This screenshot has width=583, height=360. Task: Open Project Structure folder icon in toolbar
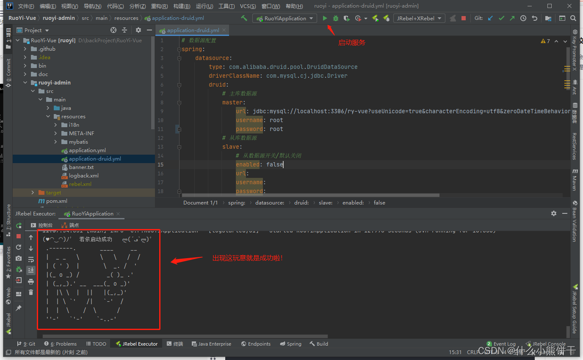(x=548, y=18)
